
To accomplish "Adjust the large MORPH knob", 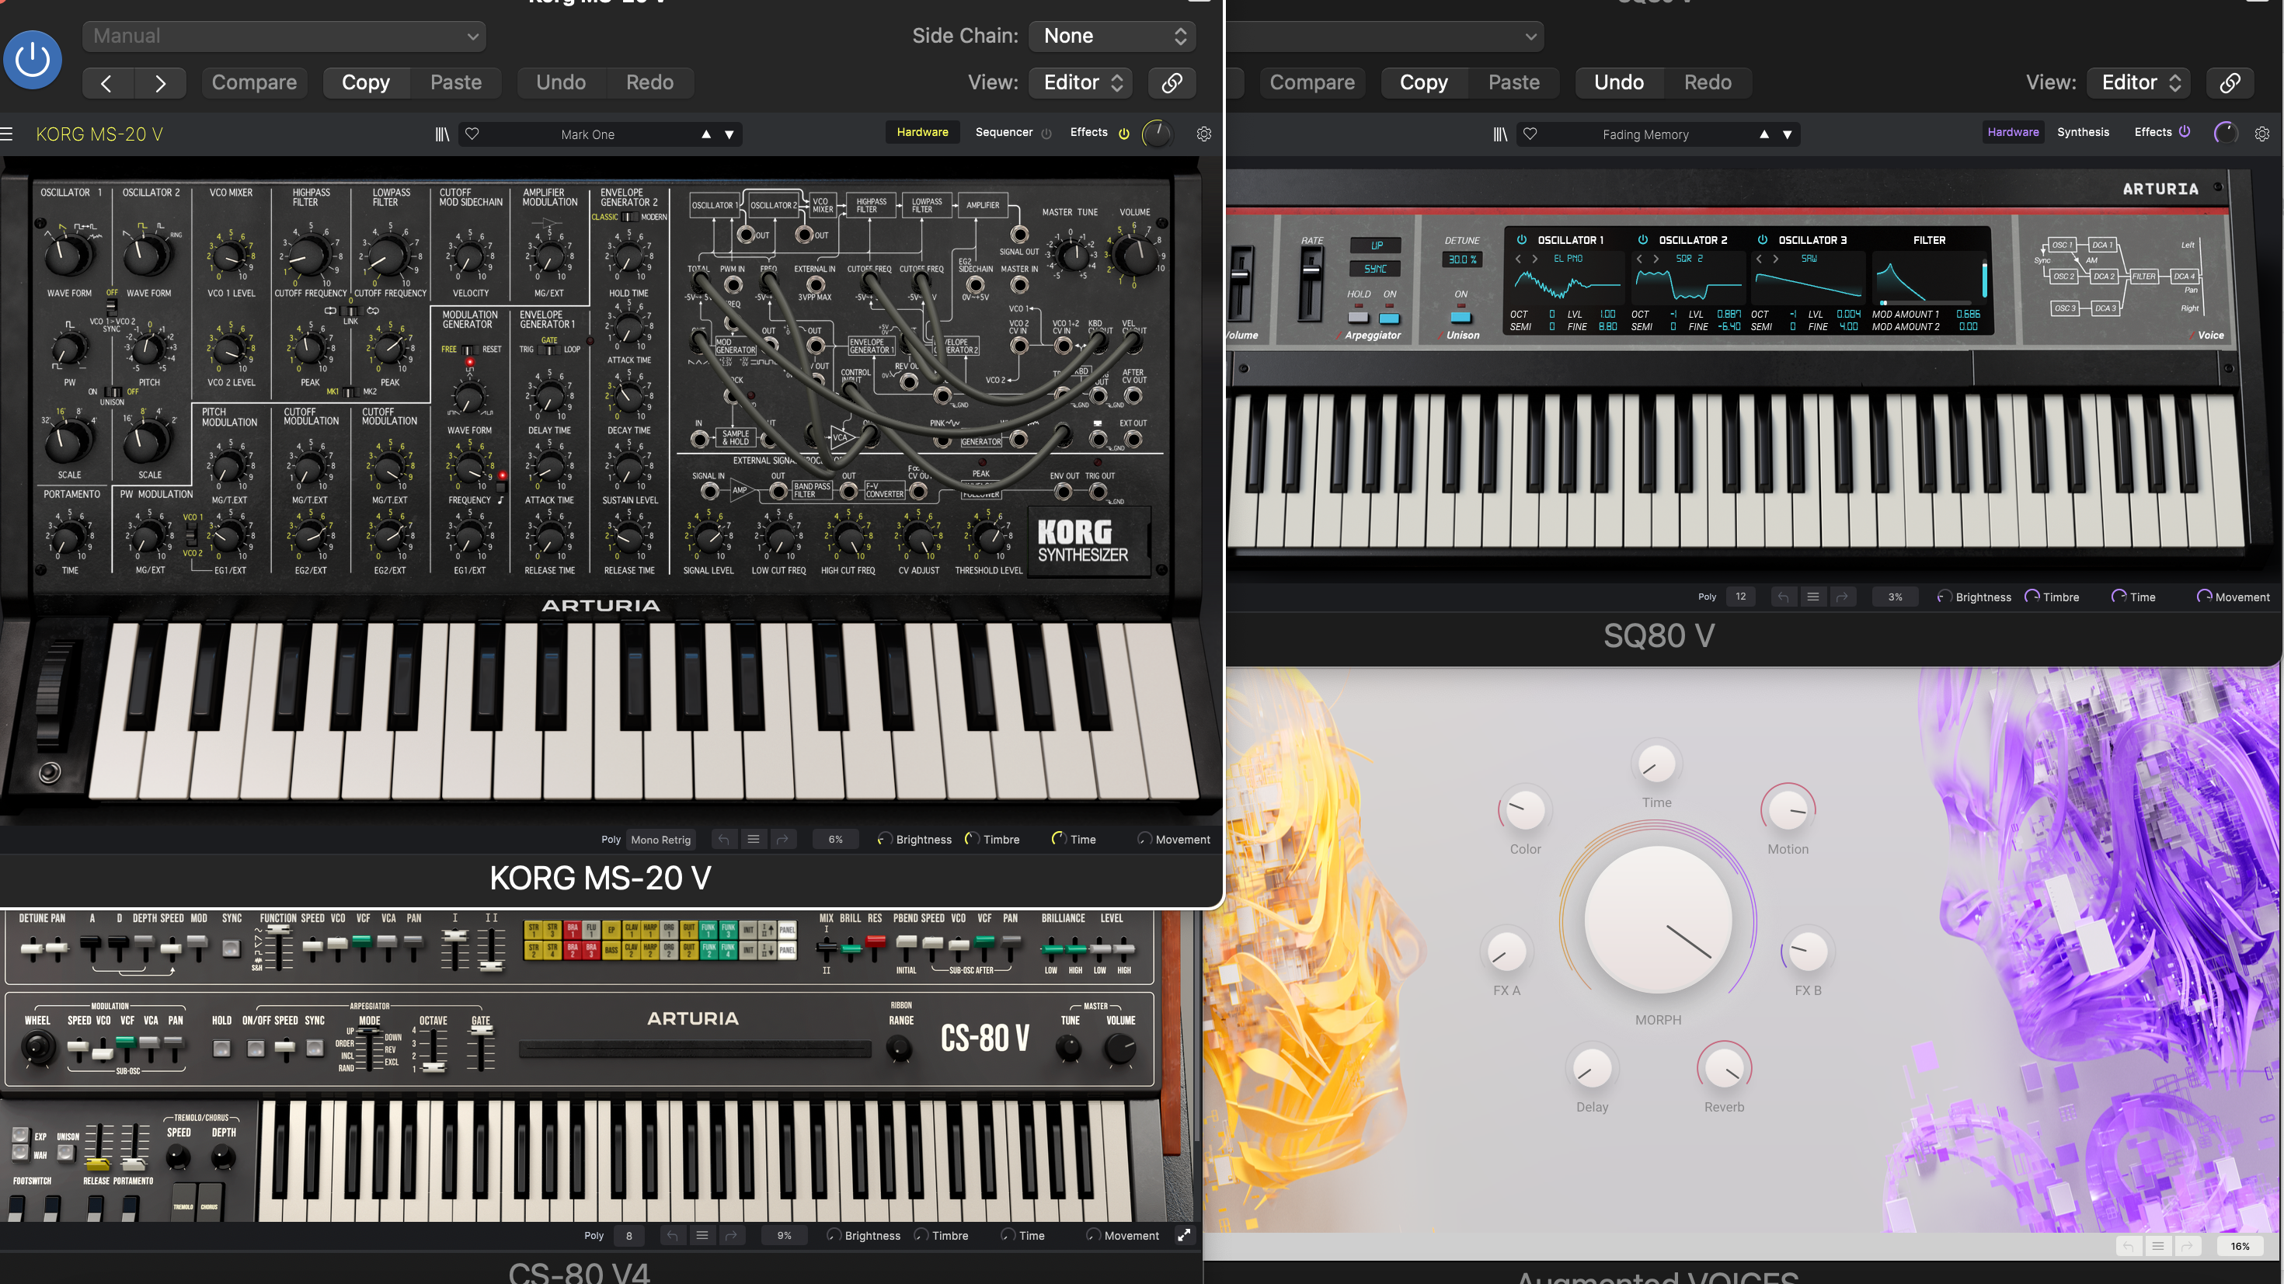I will tap(1658, 920).
